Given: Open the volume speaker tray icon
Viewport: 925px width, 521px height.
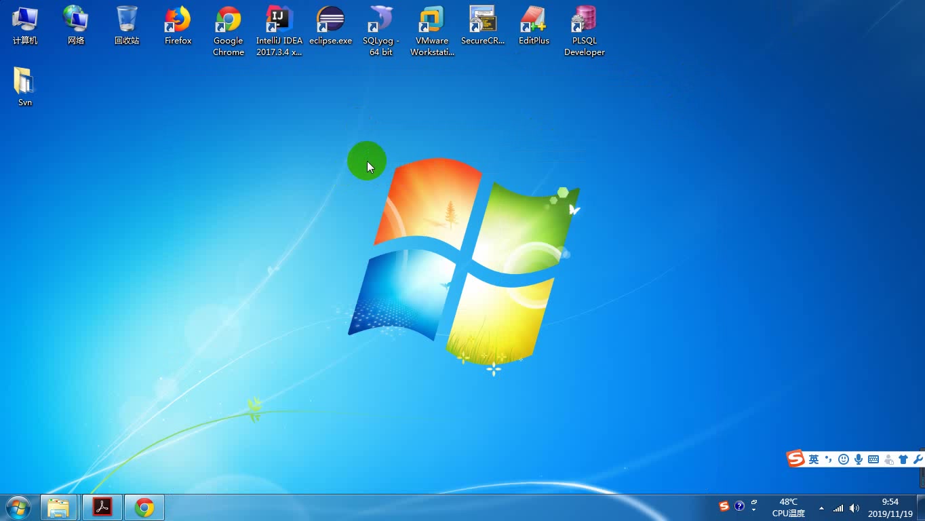Looking at the screenshot, I should (854, 508).
